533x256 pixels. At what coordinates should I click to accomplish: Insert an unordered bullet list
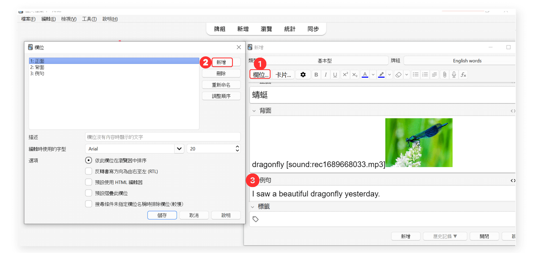[416, 75]
